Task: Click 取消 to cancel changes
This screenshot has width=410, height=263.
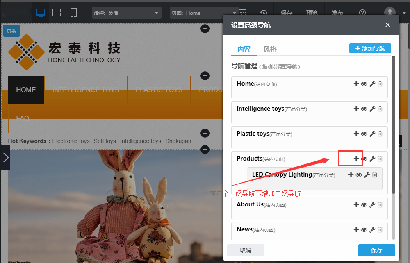Action: (x=245, y=250)
